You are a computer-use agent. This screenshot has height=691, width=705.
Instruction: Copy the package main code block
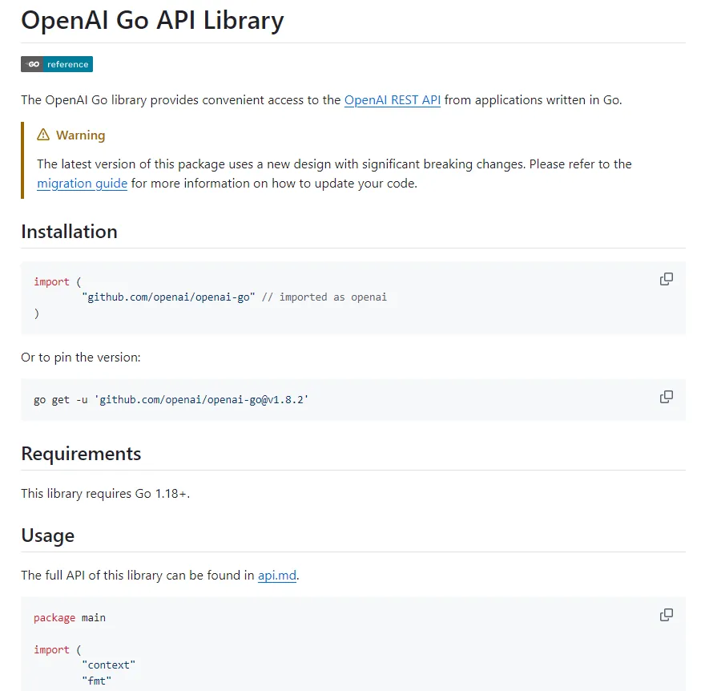(x=667, y=615)
